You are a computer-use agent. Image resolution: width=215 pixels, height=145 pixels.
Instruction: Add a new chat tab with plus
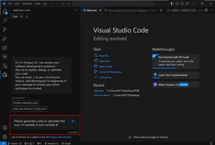(x=27, y=16)
